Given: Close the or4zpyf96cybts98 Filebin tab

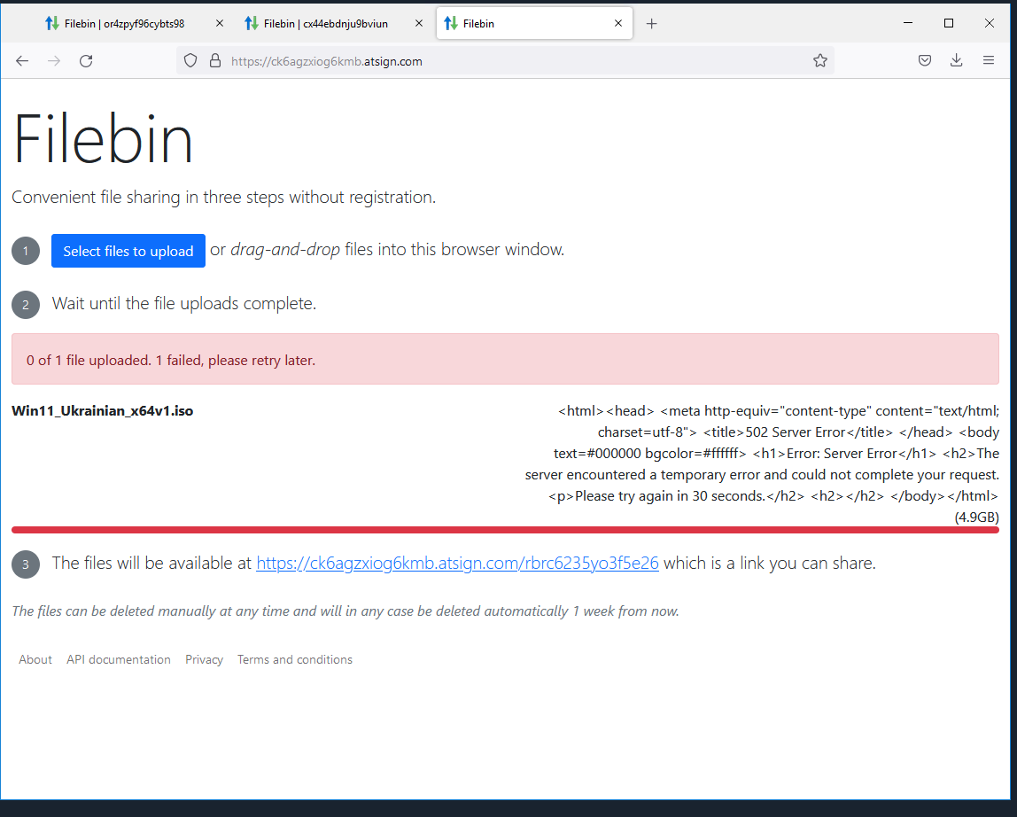Looking at the screenshot, I should pyautogui.click(x=219, y=23).
